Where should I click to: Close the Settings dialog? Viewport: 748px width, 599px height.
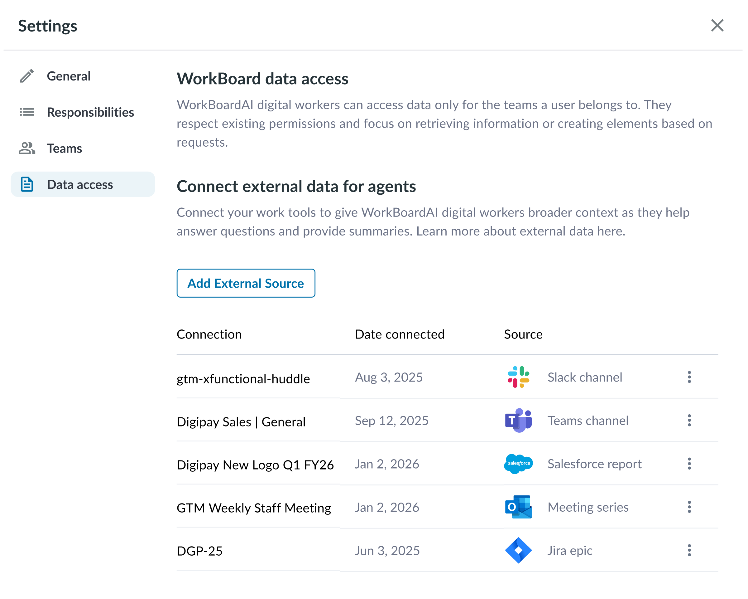pyautogui.click(x=717, y=25)
